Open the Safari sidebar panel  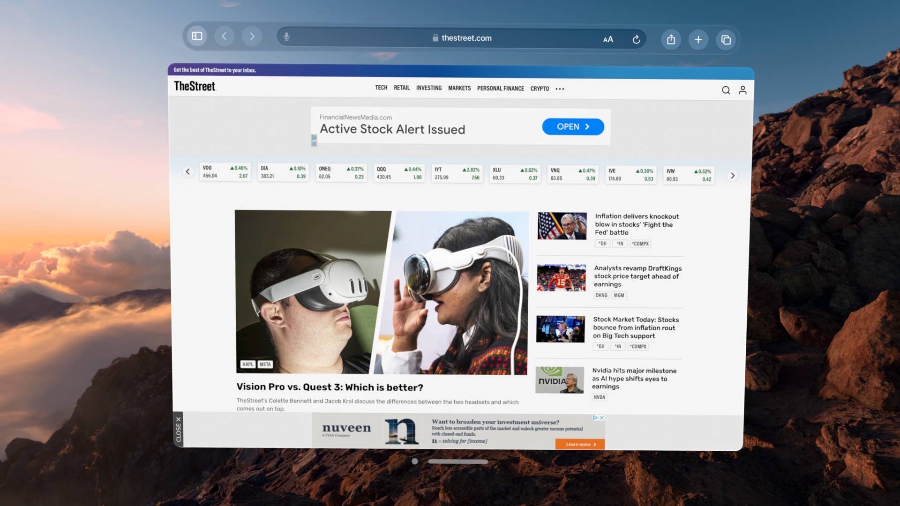click(197, 36)
